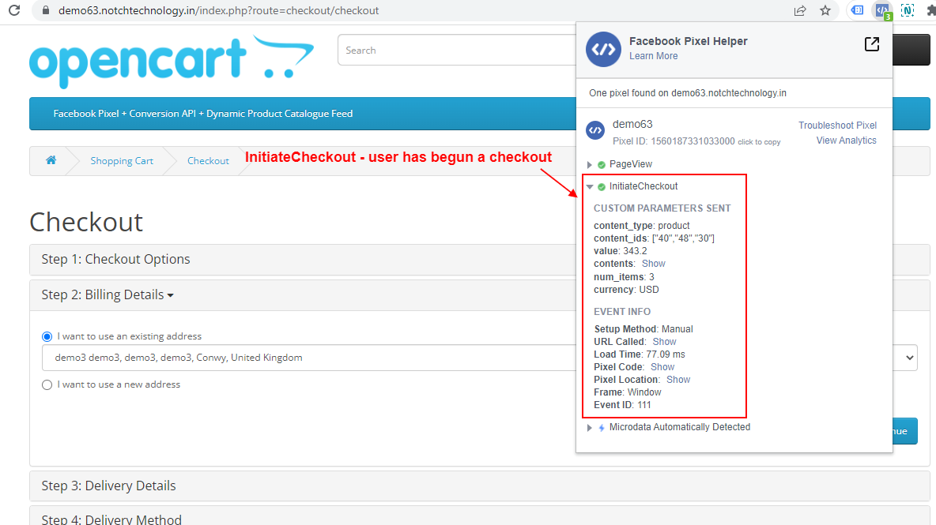Open pixel helper details in new tab
This screenshot has height=525, width=936.
(872, 44)
